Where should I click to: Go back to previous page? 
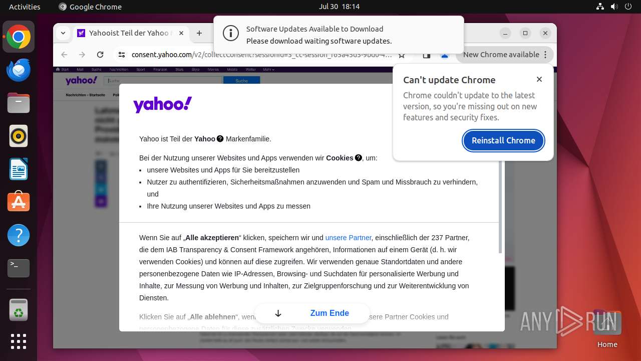(64, 55)
